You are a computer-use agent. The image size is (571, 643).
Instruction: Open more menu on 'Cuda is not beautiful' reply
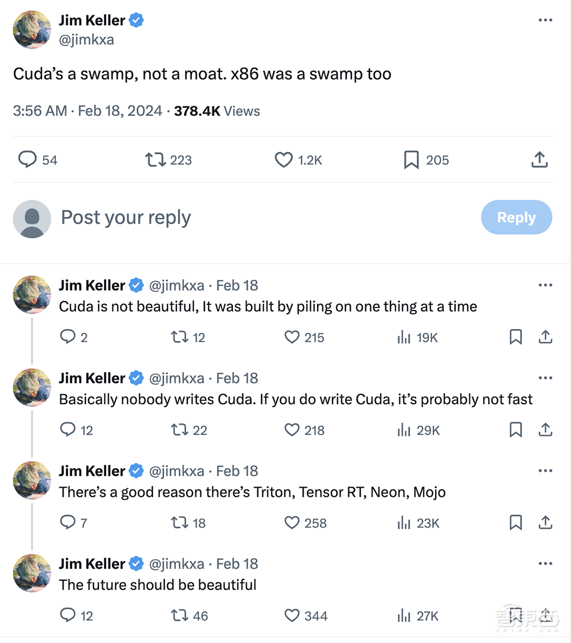click(x=545, y=285)
